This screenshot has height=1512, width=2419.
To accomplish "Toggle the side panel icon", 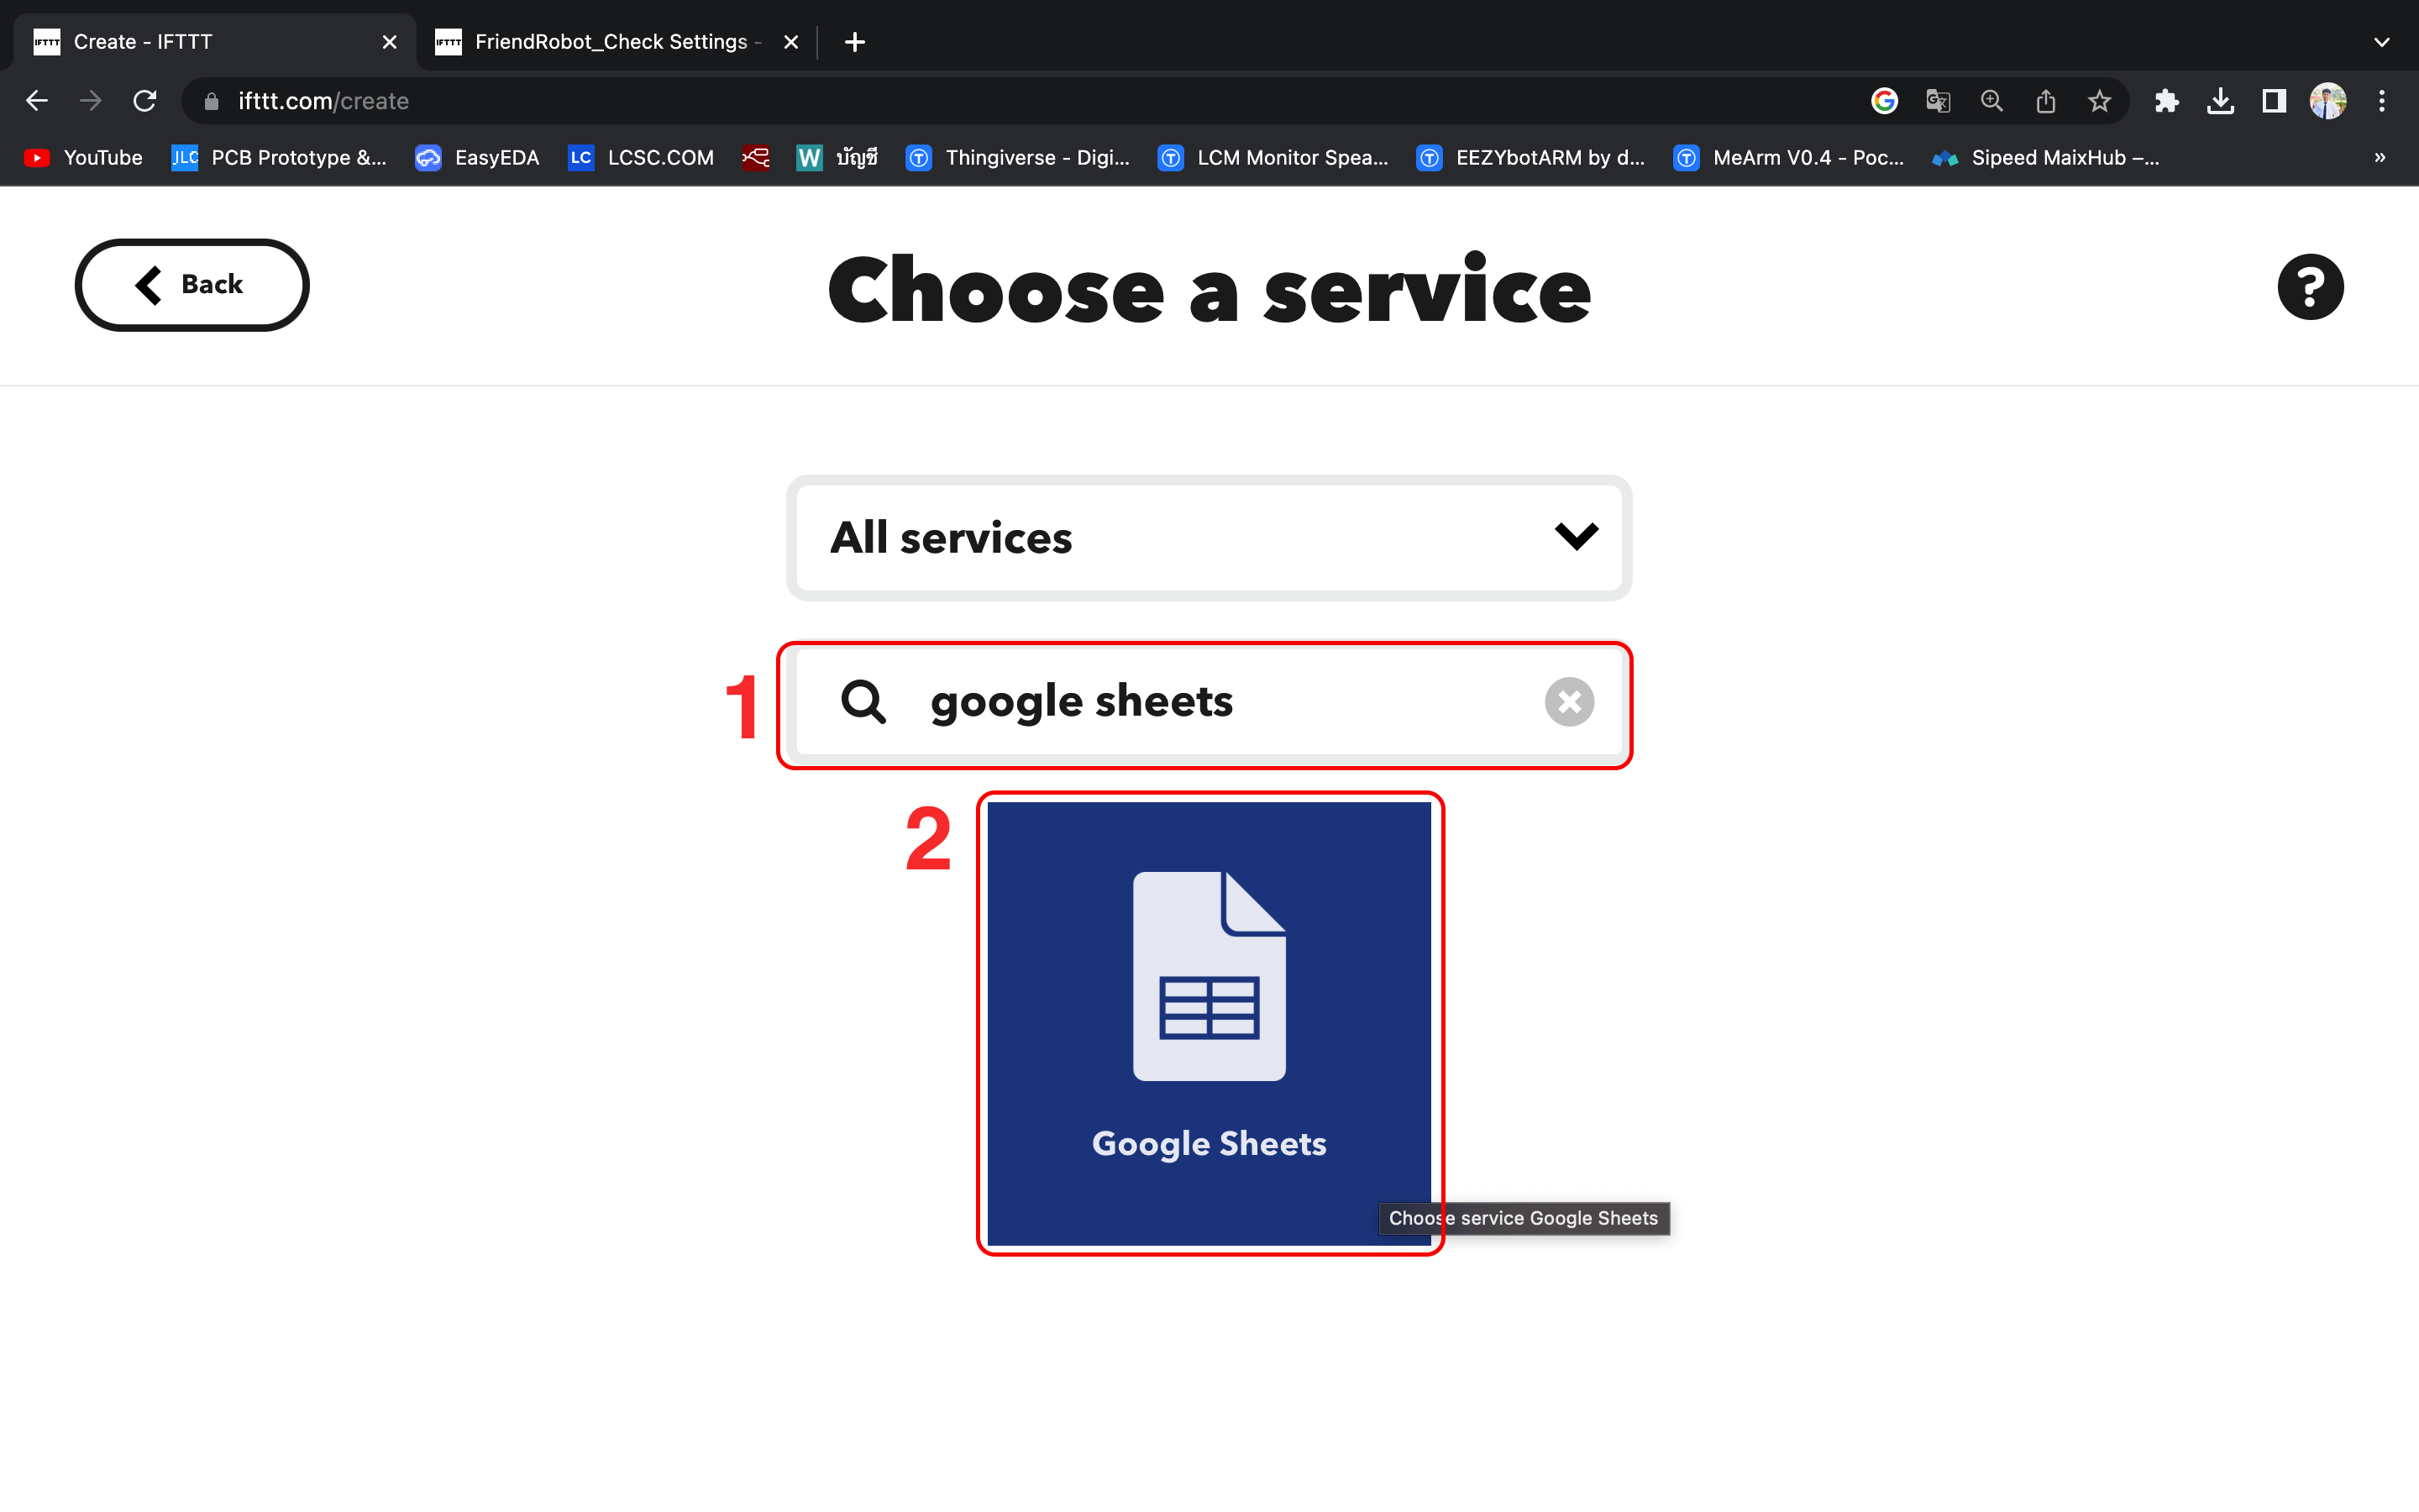I will click(2274, 101).
